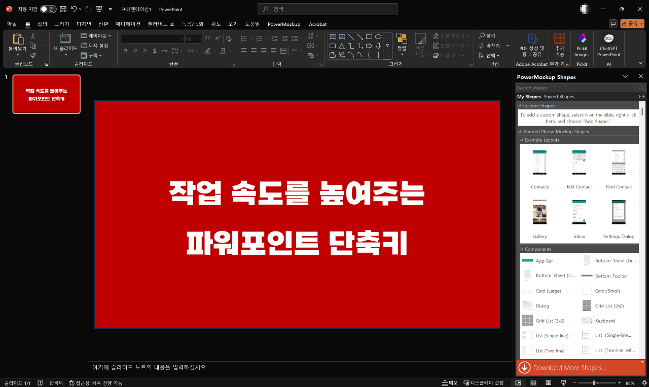This screenshot has height=387, width=649.
Task: Expand the shapes gallery More arrow
Action: 387,46
